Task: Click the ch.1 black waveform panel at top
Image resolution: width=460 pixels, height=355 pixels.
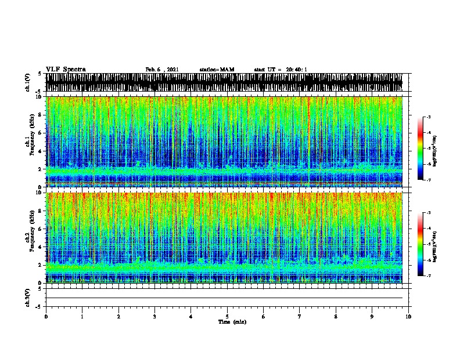Action: (x=224, y=82)
